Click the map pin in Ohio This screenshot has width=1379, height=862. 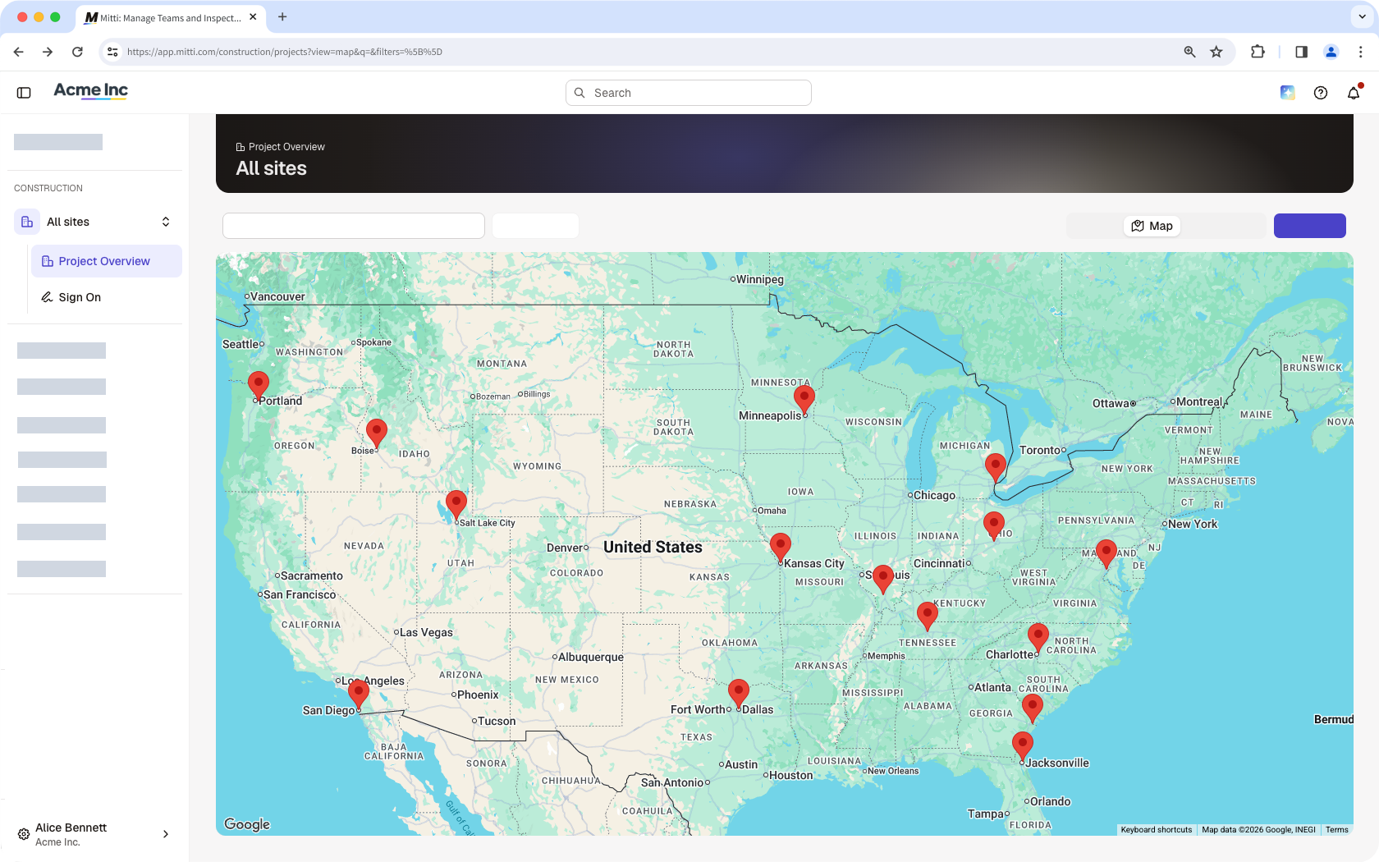point(994,526)
